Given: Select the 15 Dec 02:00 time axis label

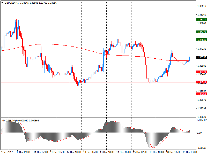Looking at the screenshot, I should [140, 152].
